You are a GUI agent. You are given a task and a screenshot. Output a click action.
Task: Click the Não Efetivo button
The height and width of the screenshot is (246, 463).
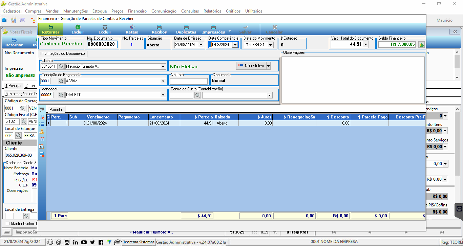[x=251, y=66]
